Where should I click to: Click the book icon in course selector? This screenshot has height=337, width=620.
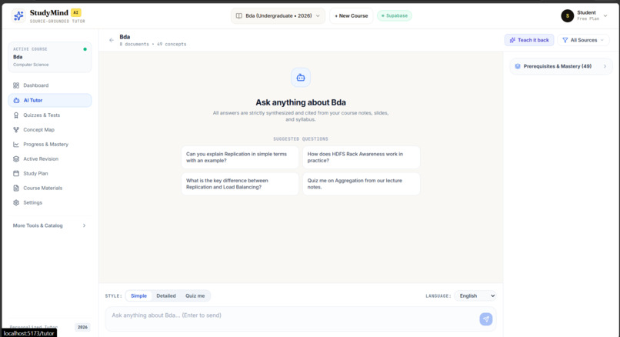(x=239, y=16)
